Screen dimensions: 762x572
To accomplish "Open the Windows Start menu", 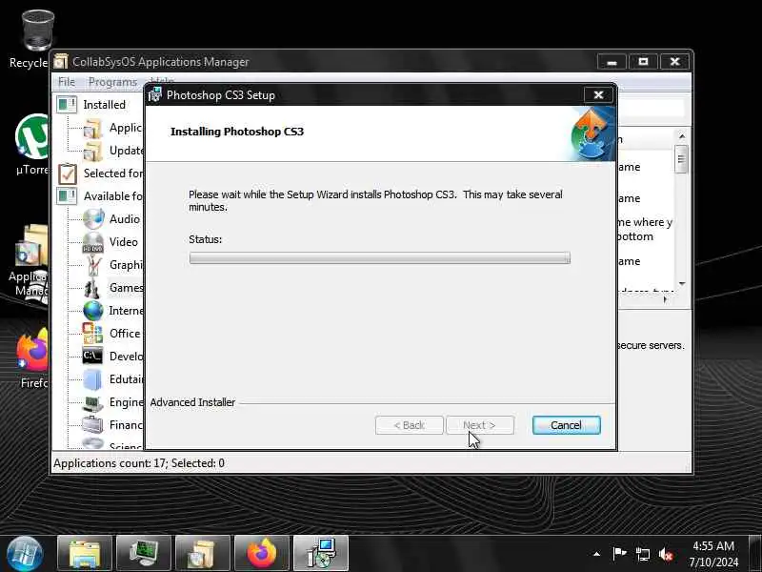I will point(25,554).
